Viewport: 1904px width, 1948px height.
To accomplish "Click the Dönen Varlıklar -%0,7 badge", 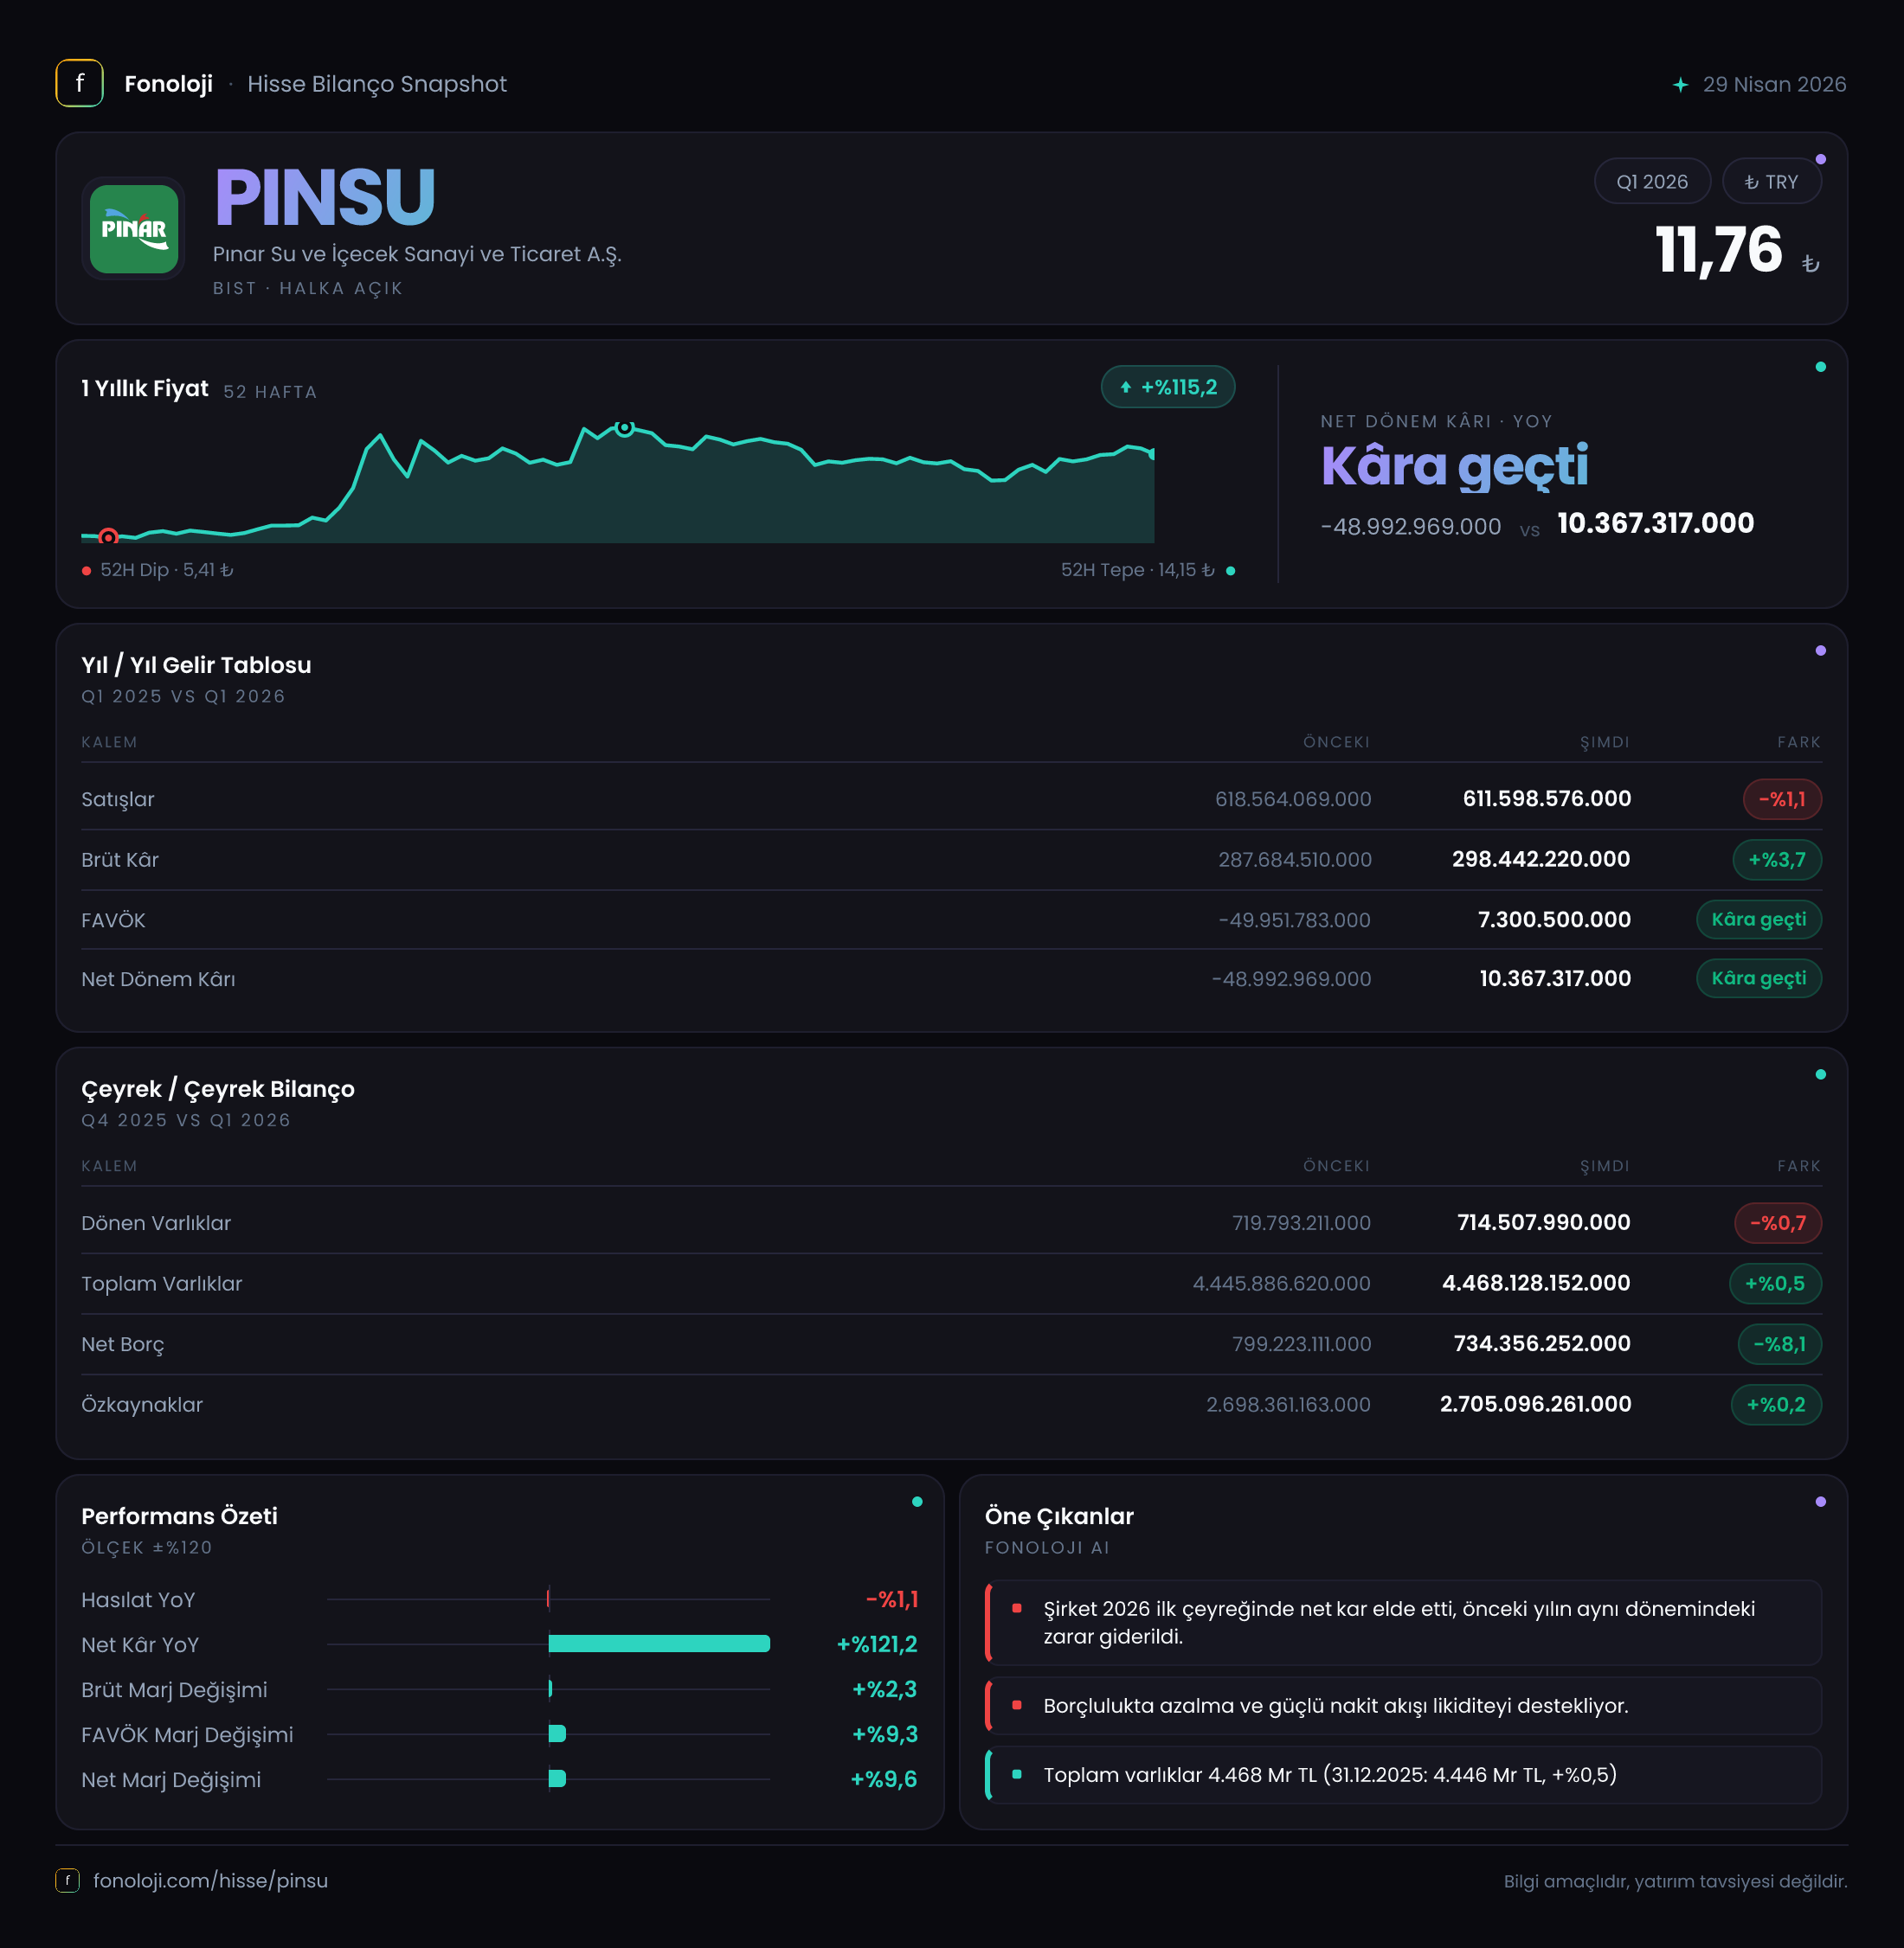I will 1778,1223.
